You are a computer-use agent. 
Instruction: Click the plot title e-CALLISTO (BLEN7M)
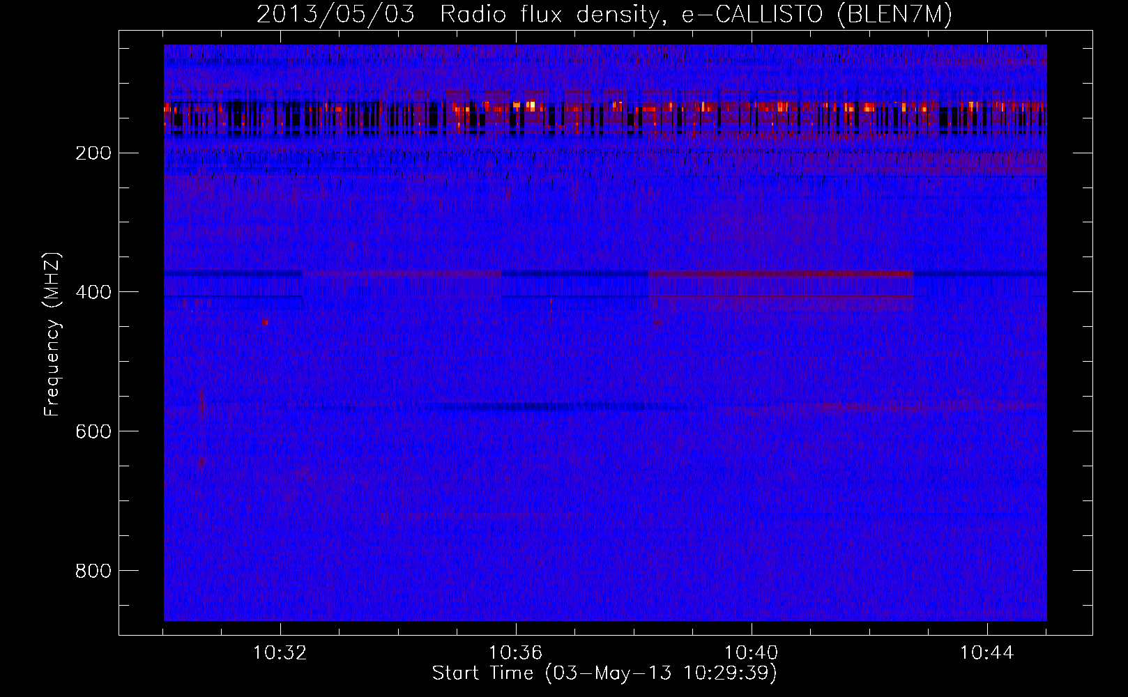click(x=816, y=15)
